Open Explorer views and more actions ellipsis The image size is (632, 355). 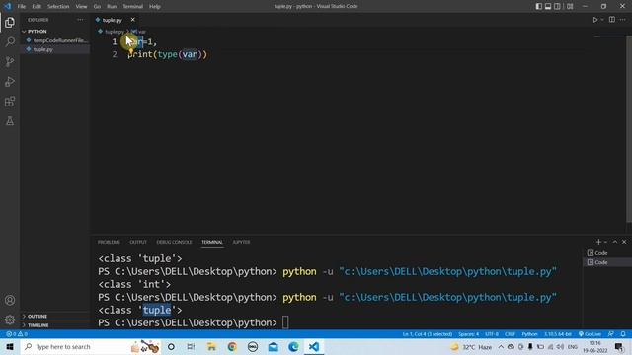click(x=80, y=20)
